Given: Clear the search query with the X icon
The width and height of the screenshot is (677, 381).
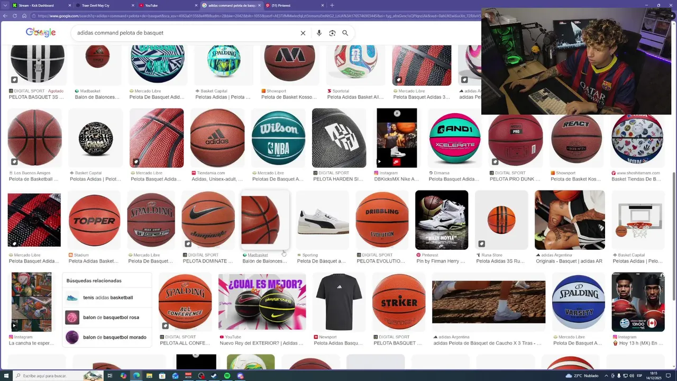Looking at the screenshot, I should (x=303, y=33).
